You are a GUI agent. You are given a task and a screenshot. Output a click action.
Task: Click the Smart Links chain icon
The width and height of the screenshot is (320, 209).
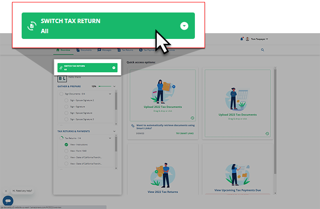[x=133, y=126]
